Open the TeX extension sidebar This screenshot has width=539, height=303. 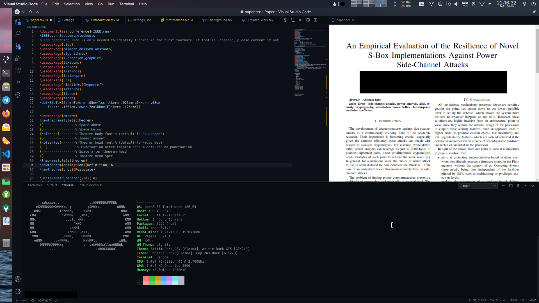[x=18, y=82]
